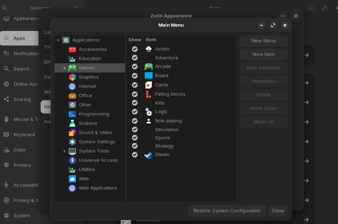The image size is (338, 224).
Task: Click the Arcade gamepad icon
Action: click(148, 66)
